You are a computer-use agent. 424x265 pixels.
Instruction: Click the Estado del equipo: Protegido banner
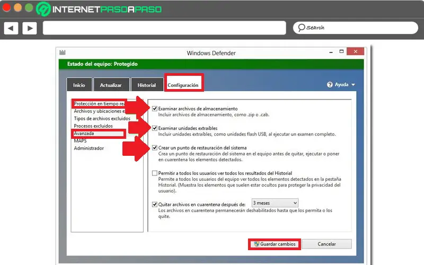point(211,64)
